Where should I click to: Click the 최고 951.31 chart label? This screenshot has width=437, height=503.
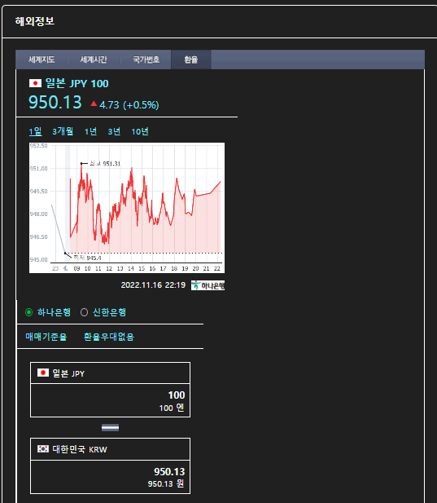[104, 164]
